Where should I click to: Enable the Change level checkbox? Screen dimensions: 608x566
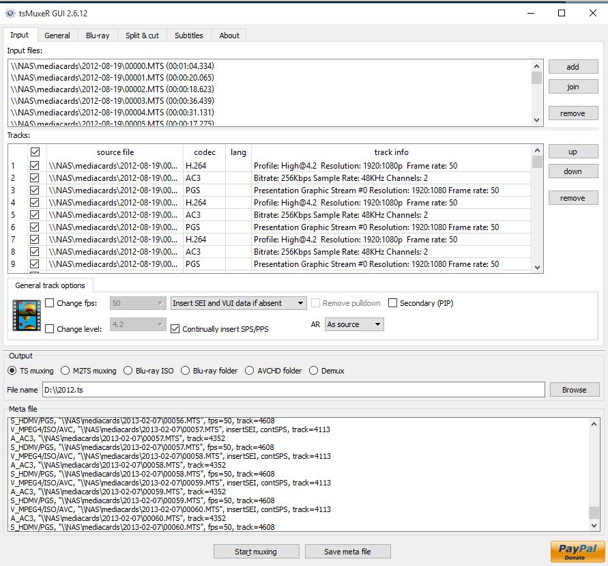[50, 329]
